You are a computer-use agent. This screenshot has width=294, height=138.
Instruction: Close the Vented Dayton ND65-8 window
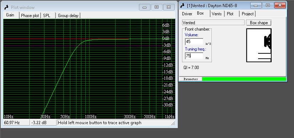[x=280, y=5]
